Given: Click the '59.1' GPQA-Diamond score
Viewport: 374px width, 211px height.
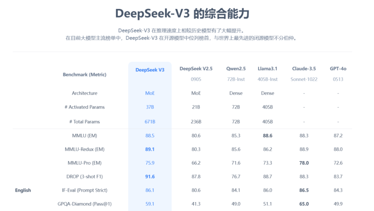Looking at the screenshot, I should coord(150,204).
